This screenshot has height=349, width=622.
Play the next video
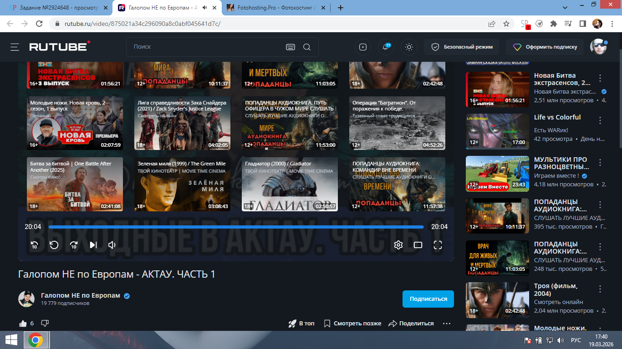[x=93, y=245]
